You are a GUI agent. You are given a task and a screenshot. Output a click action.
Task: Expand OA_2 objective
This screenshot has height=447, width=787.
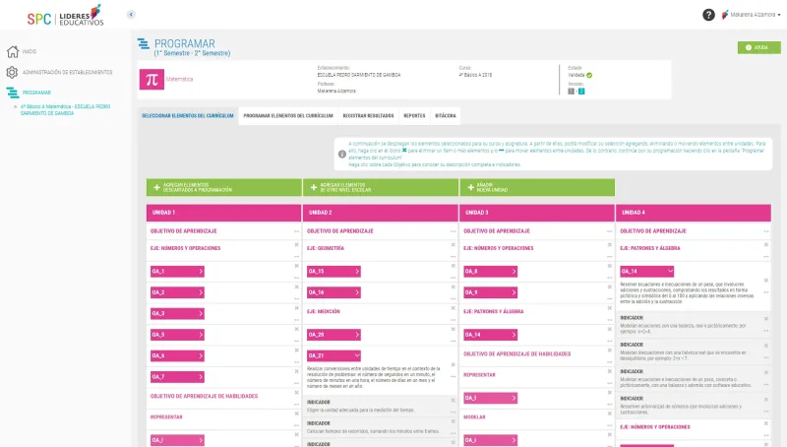tap(177, 292)
